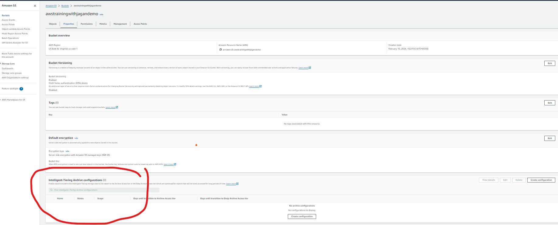Go to the Metrics tab

coord(103,24)
